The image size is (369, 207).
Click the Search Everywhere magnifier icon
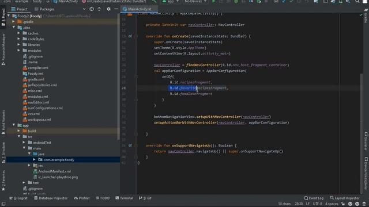[357, 1]
